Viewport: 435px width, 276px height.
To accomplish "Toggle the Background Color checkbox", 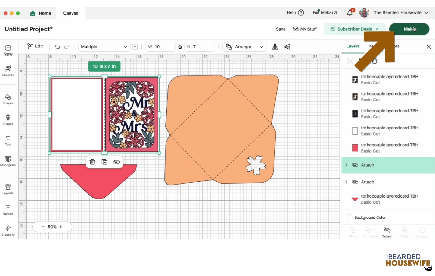I will pos(349,217).
